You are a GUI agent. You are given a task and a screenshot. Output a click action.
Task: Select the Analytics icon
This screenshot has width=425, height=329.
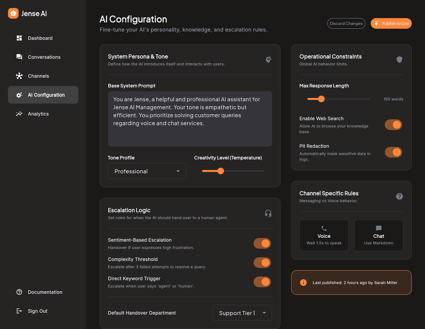(19, 114)
